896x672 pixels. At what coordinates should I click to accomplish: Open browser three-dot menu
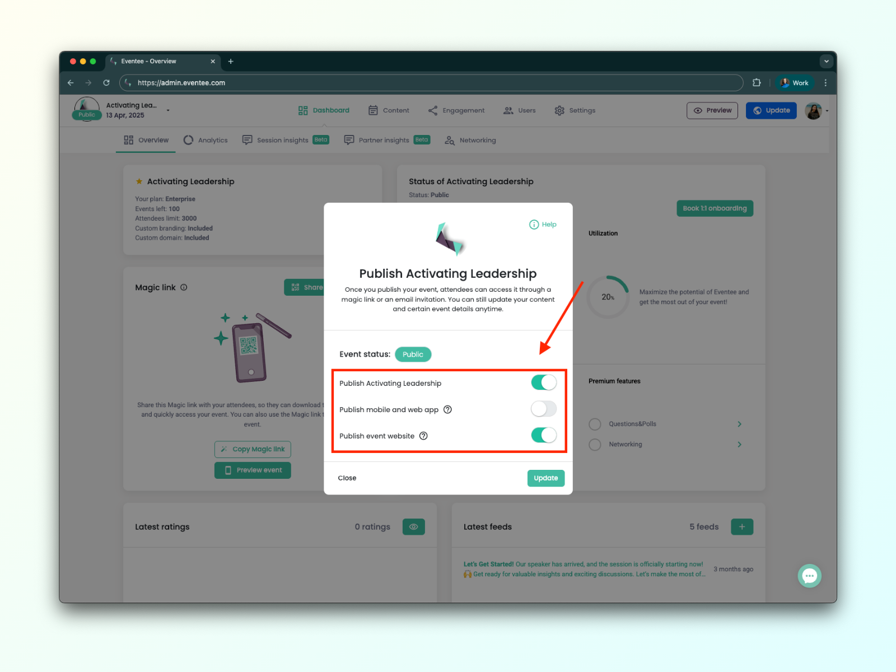[825, 83]
